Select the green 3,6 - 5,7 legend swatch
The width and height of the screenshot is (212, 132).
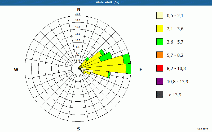click(160, 42)
